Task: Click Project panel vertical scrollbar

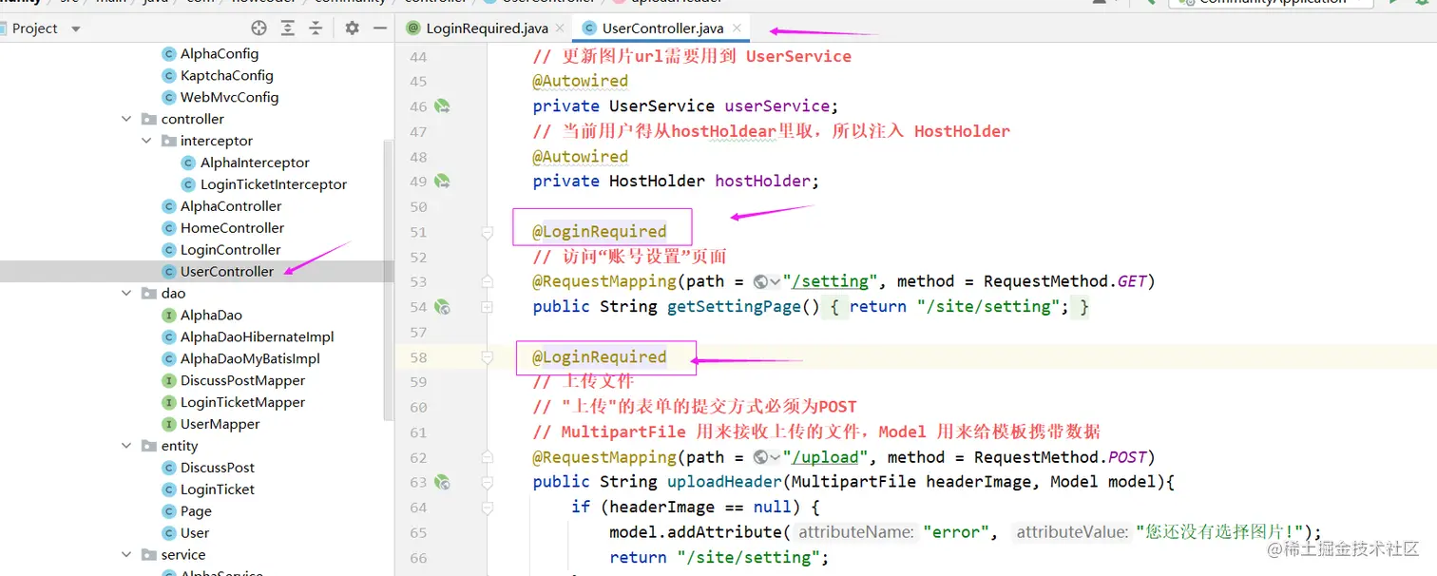Action: (388, 279)
